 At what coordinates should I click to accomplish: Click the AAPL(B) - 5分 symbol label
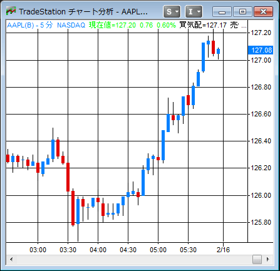pyautogui.click(x=30, y=25)
